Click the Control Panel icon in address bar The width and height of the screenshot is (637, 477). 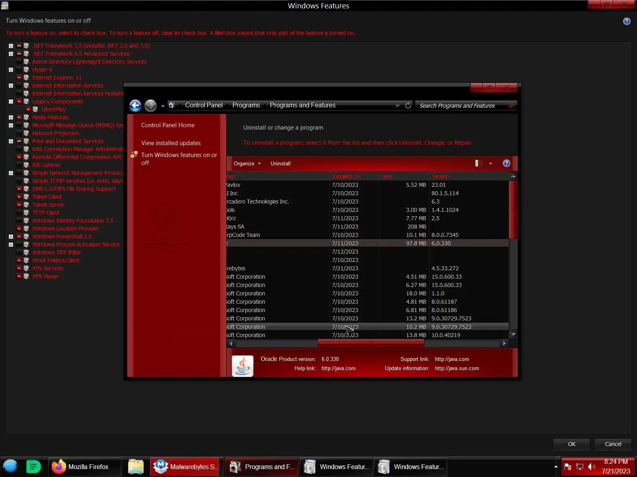172,105
